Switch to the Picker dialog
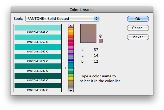 [138, 37]
